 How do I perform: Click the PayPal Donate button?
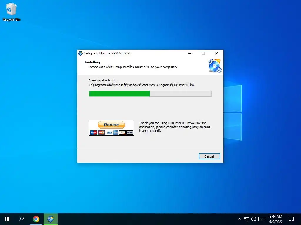point(111,125)
